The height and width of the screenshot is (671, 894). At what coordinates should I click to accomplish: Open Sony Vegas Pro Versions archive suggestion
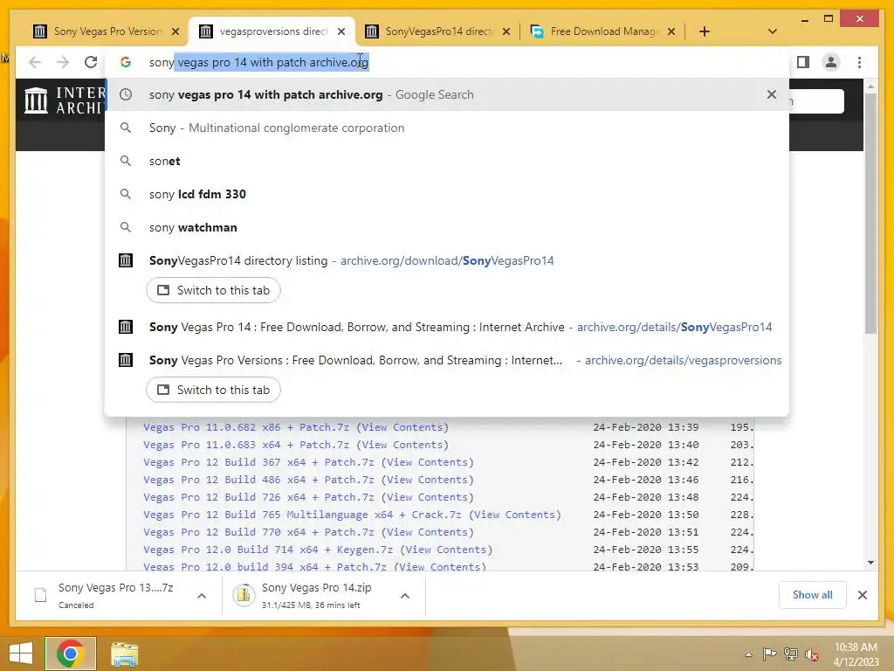(447, 360)
